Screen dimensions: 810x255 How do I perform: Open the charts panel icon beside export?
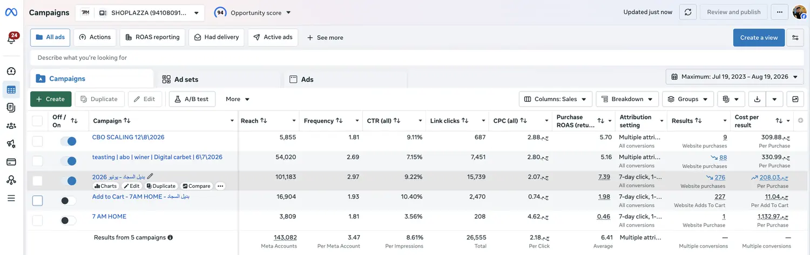(795, 99)
